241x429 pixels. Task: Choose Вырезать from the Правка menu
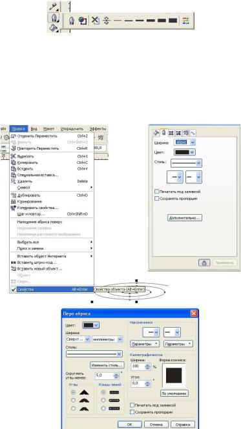tap(52, 157)
